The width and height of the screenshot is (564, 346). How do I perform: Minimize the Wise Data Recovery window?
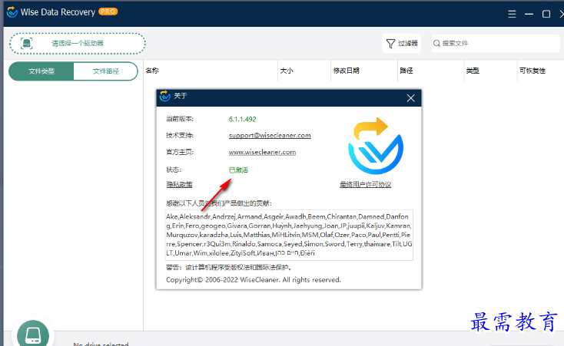point(529,14)
